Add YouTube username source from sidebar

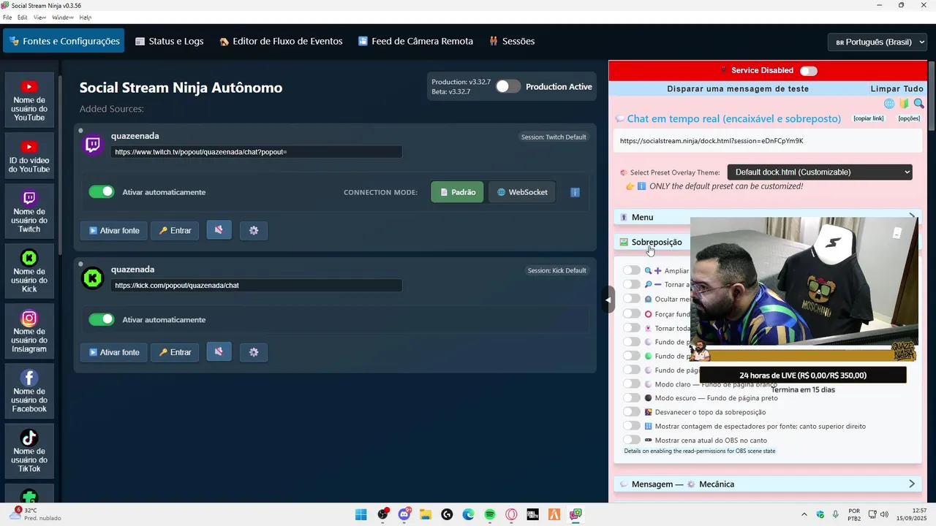tap(29, 101)
